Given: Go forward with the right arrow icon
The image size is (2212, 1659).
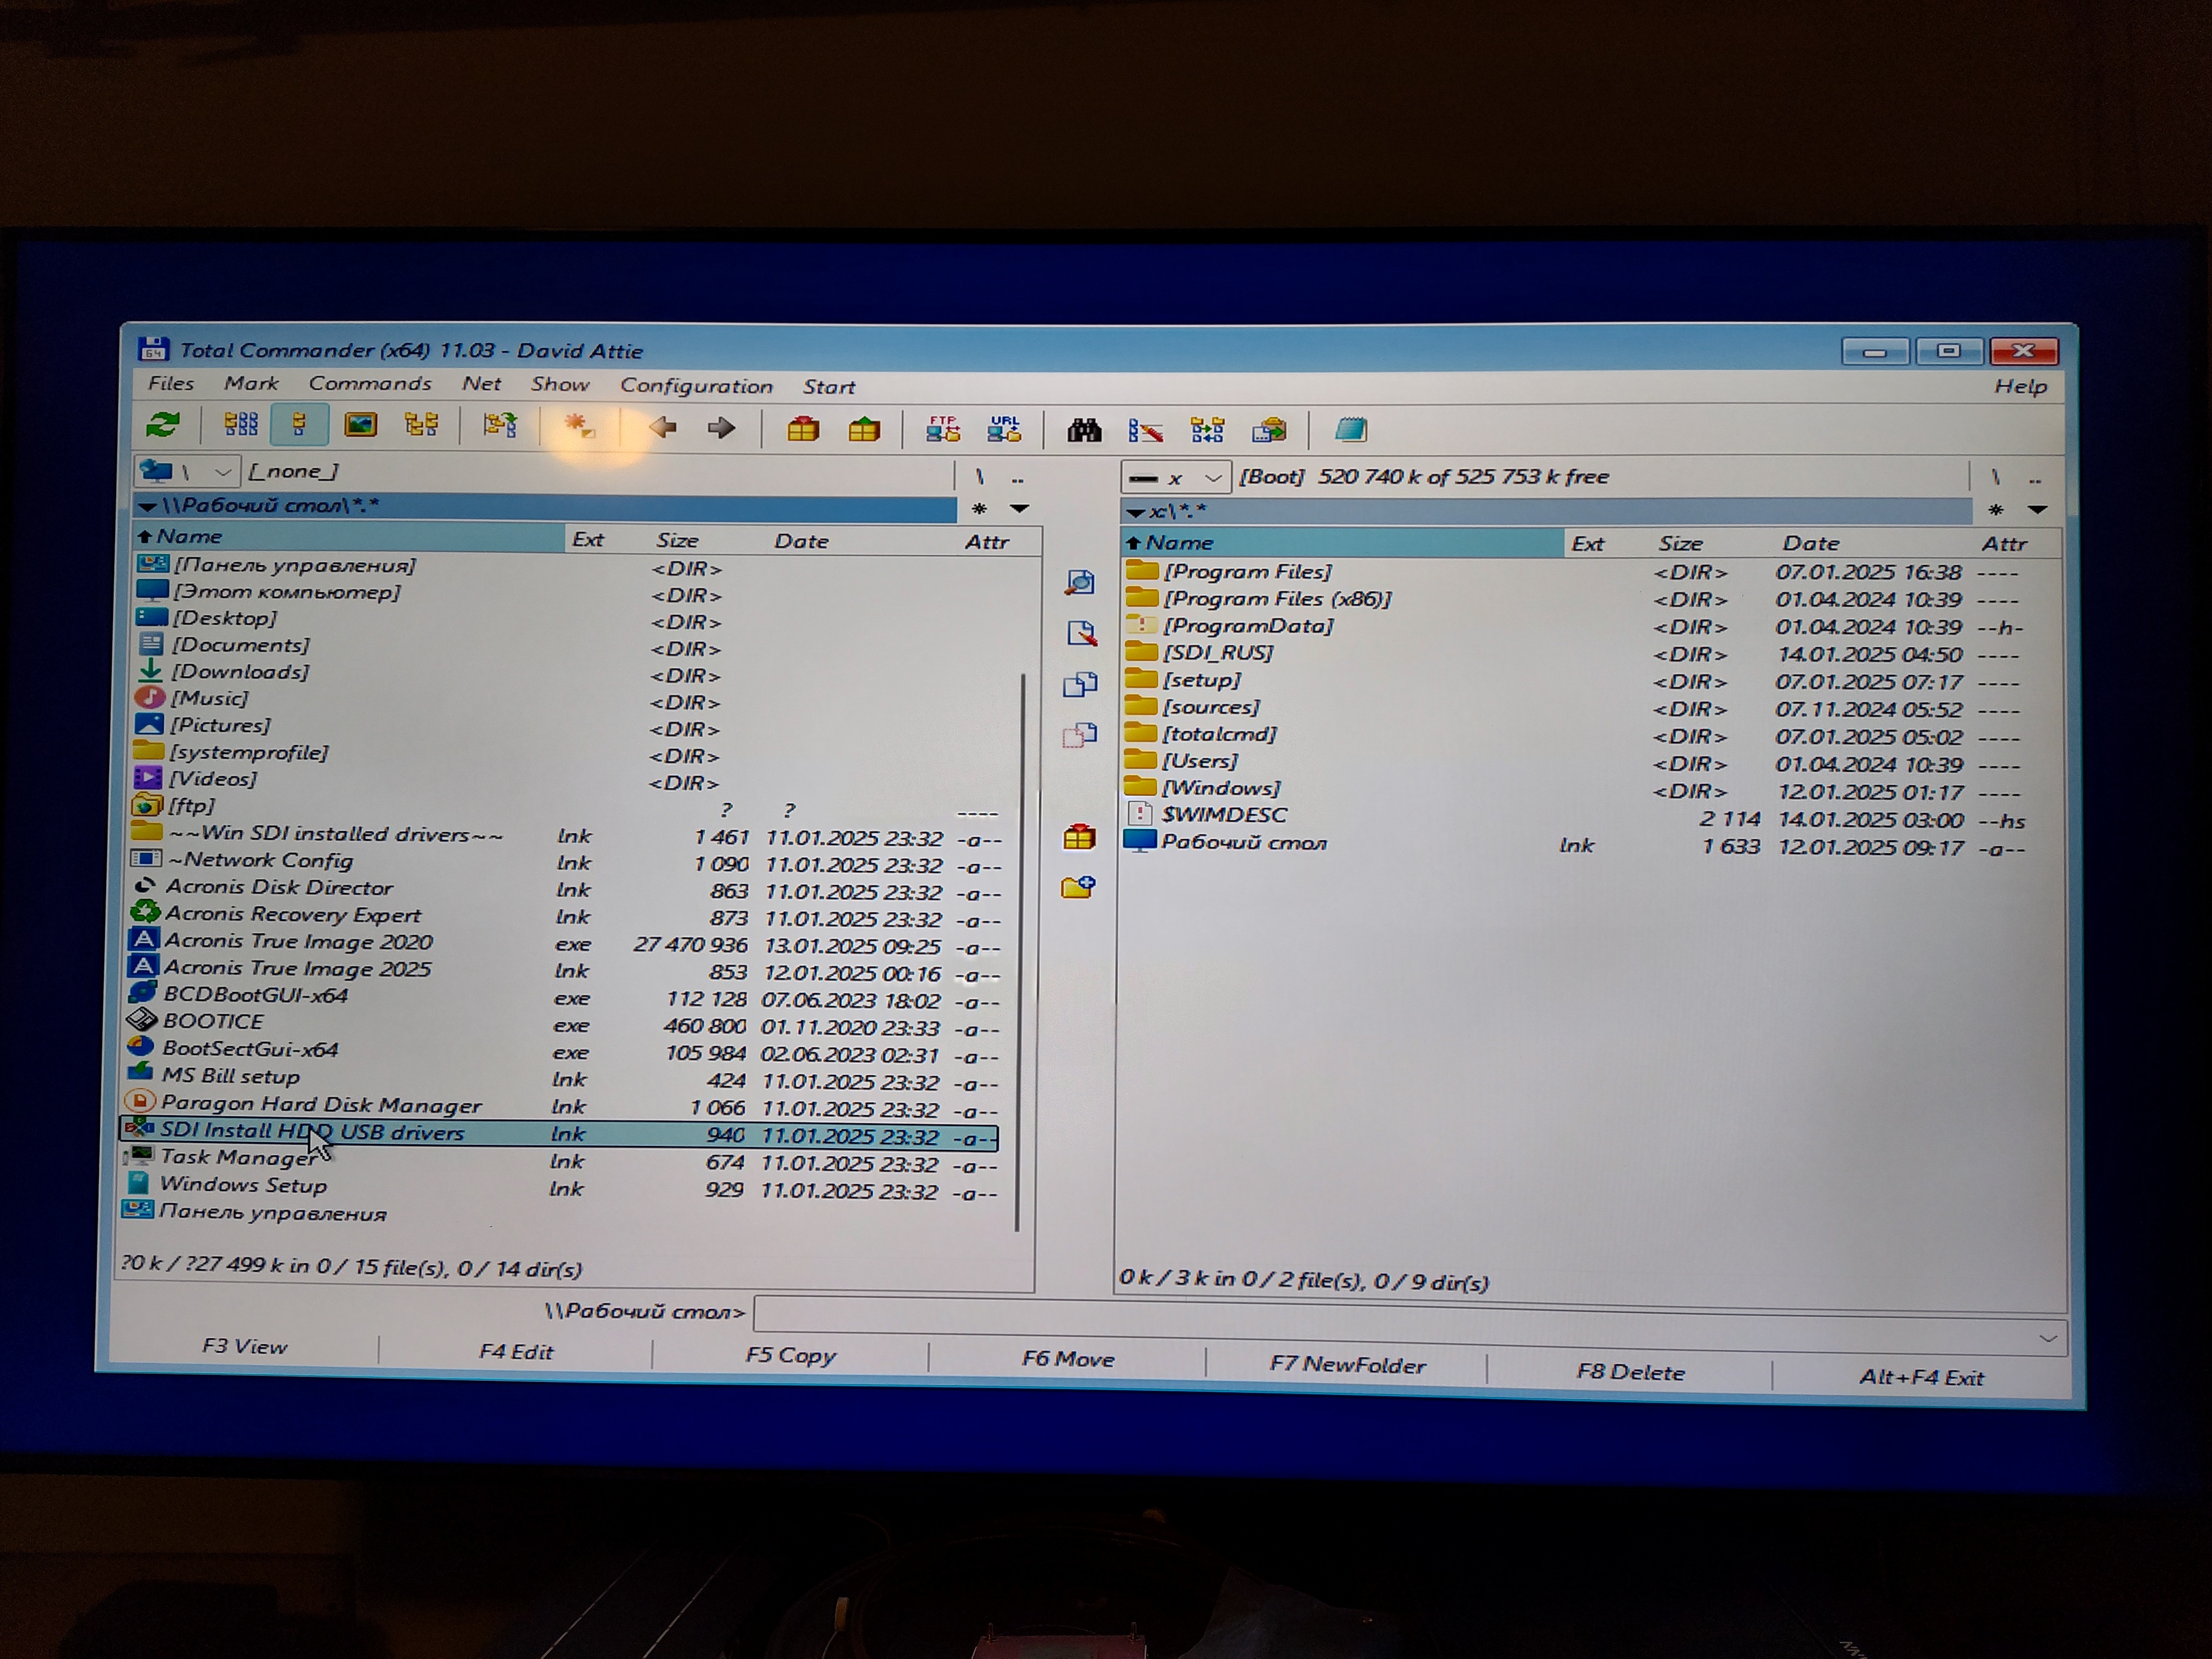Looking at the screenshot, I should coord(720,429).
